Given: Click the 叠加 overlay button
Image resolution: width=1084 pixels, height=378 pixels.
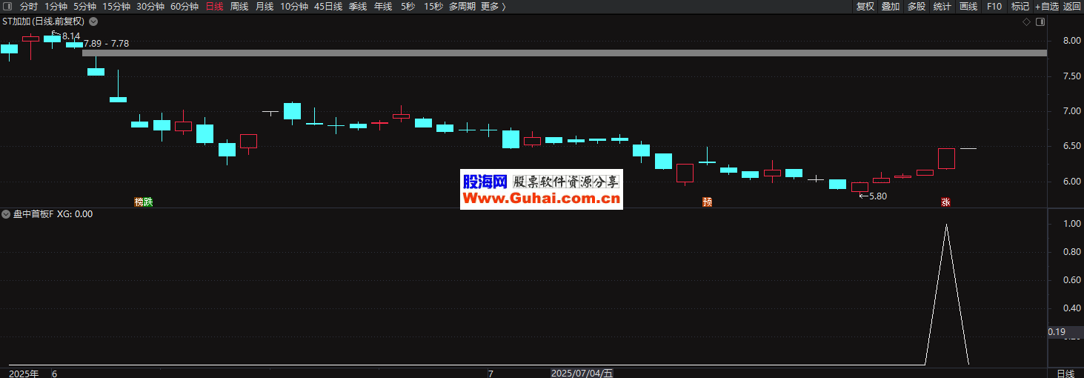Looking at the screenshot, I should [x=890, y=6].
